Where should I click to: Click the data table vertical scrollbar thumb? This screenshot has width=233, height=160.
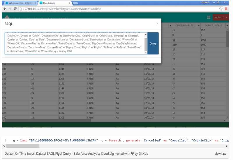coord(227,39)
